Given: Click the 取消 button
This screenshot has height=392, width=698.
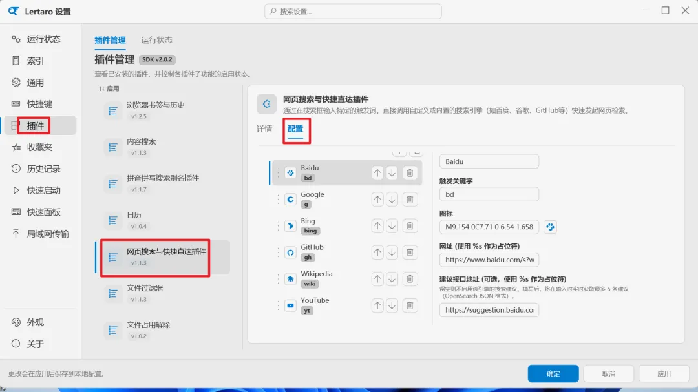Looking at the screenshot, I should (609, 374).
